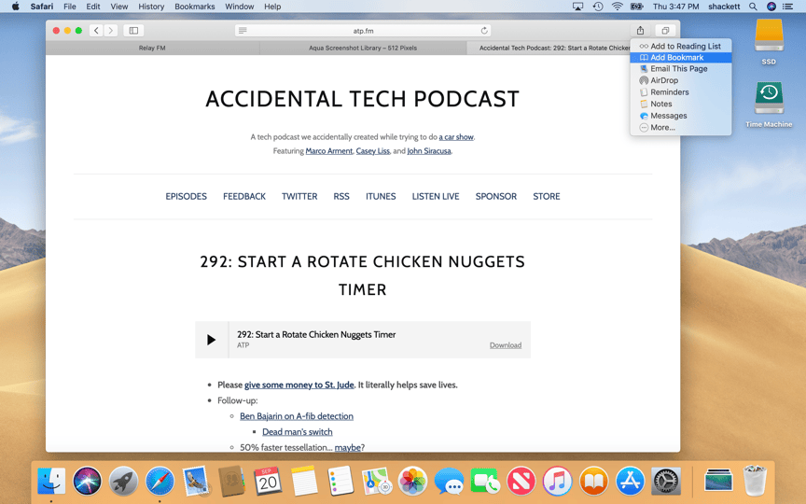Open the ITUNES nav link
Screen dimensions: 806x504
381,196
